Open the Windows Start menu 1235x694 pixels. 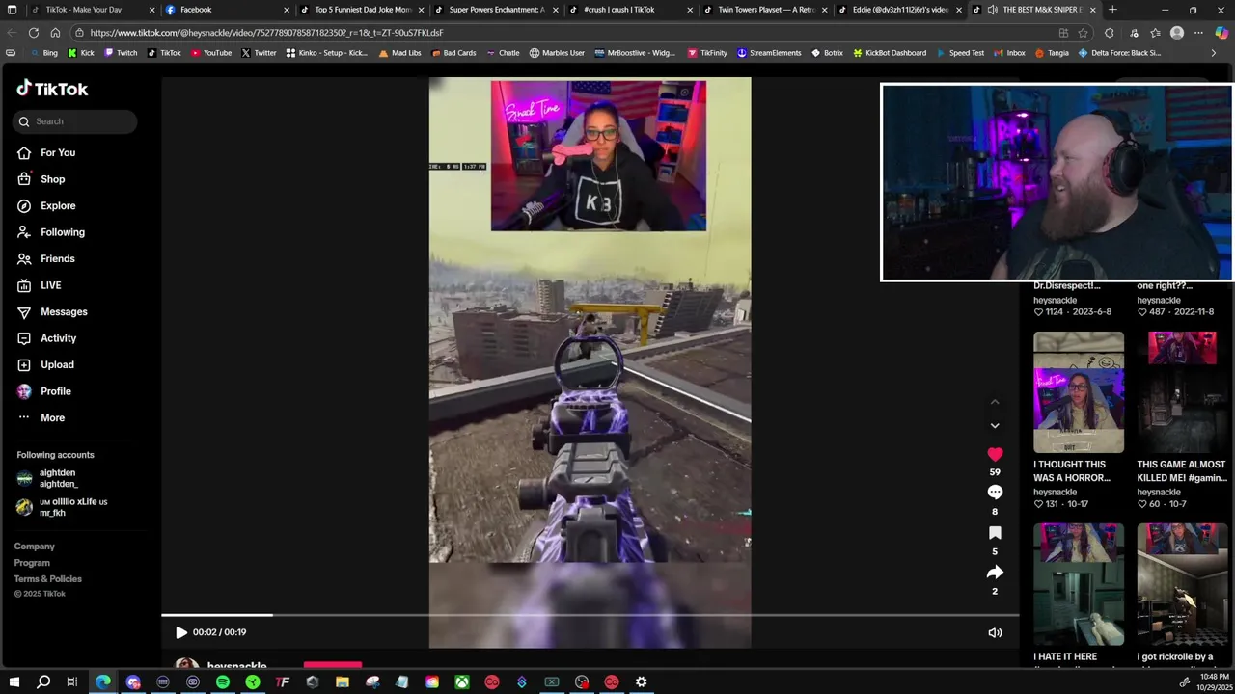point(14,682)
